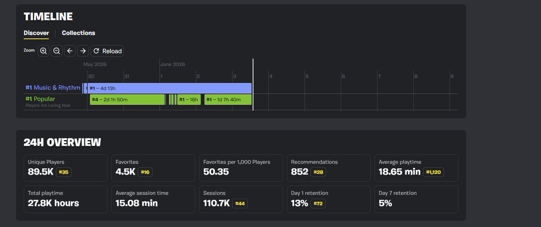Open the Collections tab
Screen dimensions: 541x227
78,33
